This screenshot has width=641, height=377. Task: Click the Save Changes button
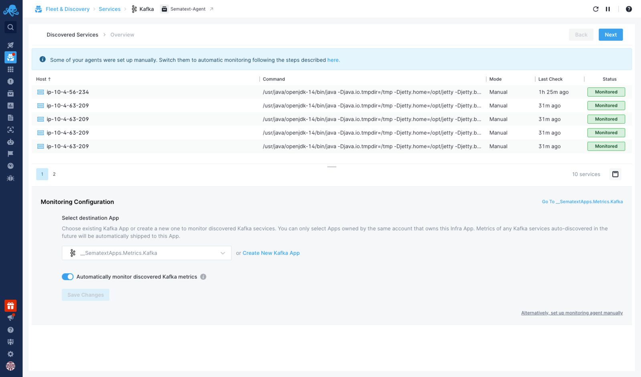[85, 294]
